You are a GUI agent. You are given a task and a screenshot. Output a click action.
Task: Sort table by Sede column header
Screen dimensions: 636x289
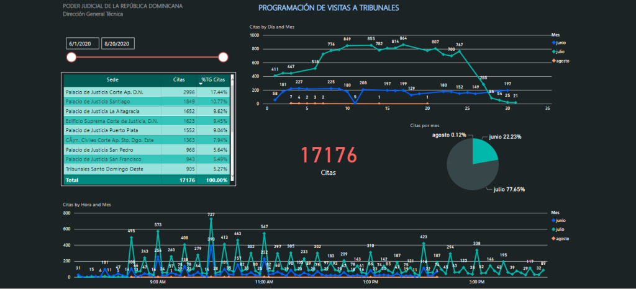pos(112,79)
